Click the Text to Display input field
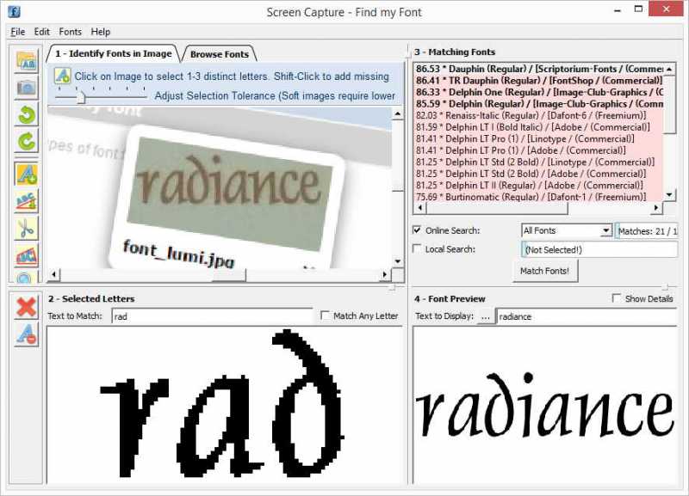The width and height of the screenshot is (689, 496). click(587, 316)
